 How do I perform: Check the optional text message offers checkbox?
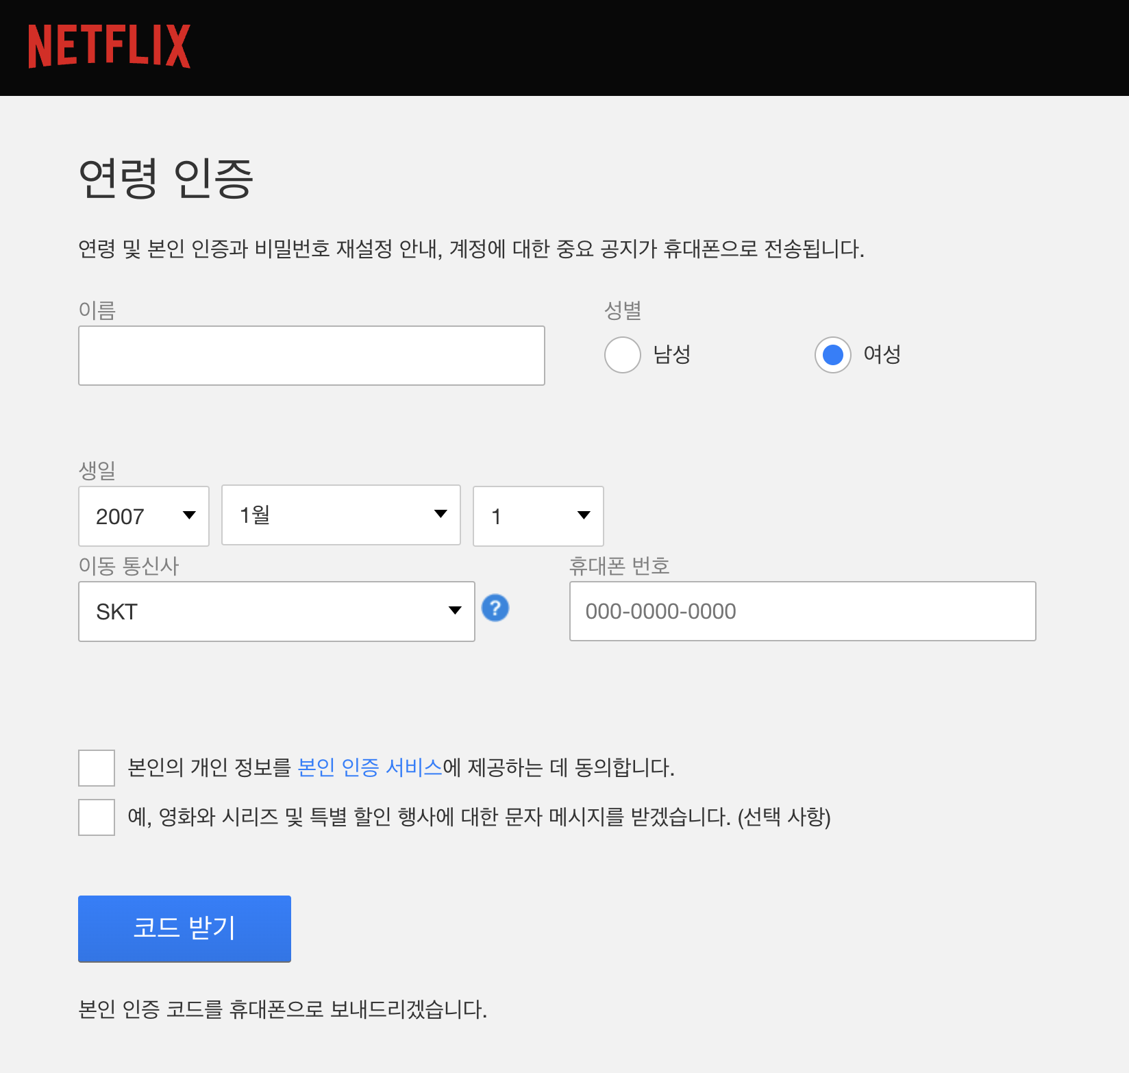(97, 817)
